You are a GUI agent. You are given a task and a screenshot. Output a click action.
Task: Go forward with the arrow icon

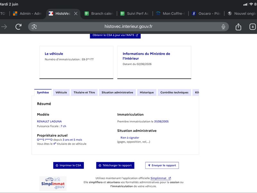4,27
